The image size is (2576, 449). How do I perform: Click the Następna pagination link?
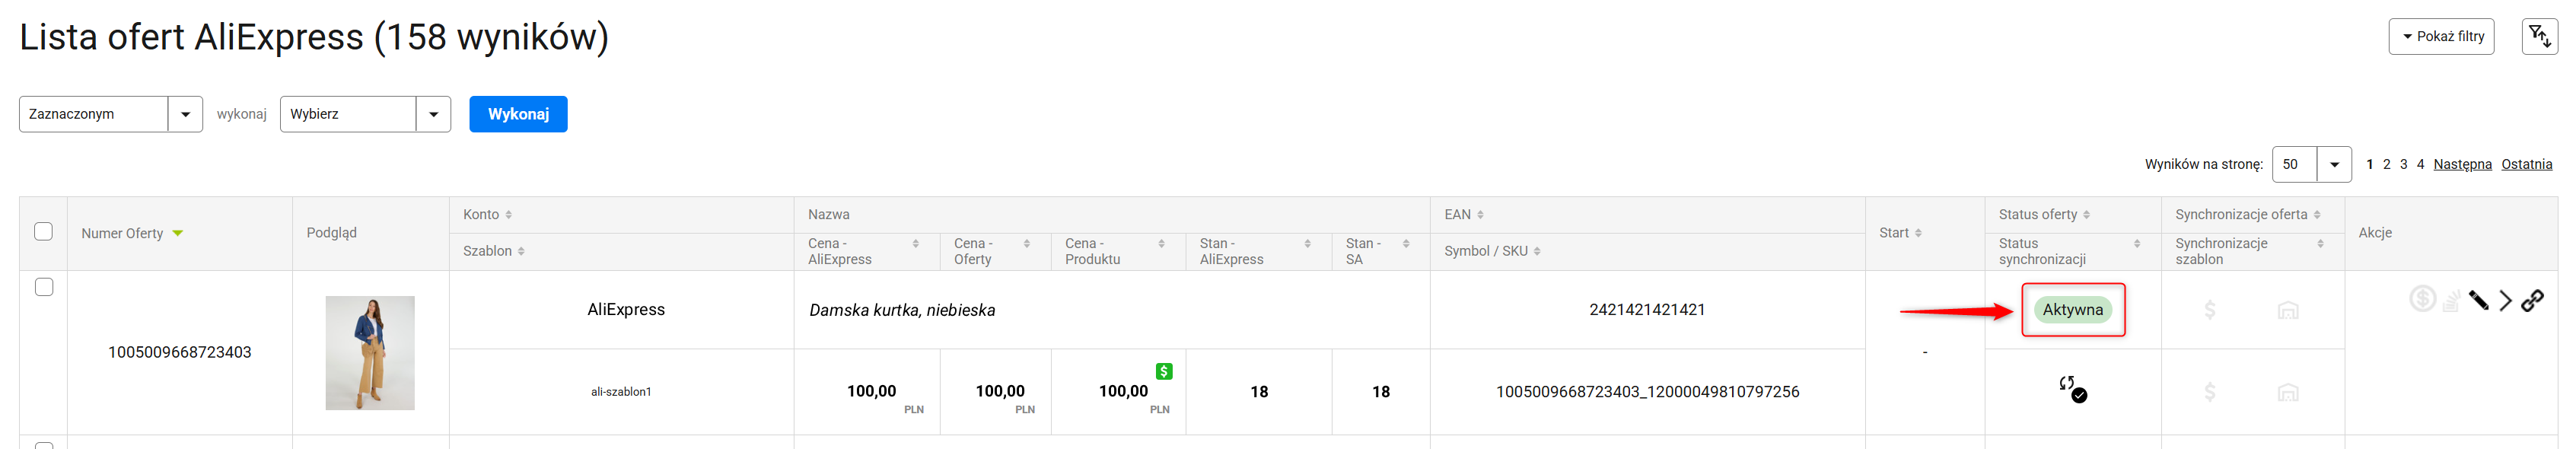[x=2462, y=164]
